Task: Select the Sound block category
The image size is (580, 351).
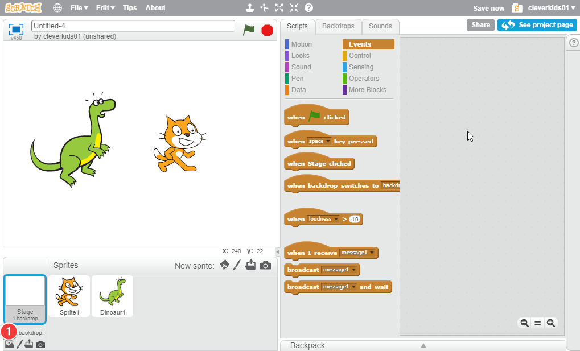Action: point(301,67)
